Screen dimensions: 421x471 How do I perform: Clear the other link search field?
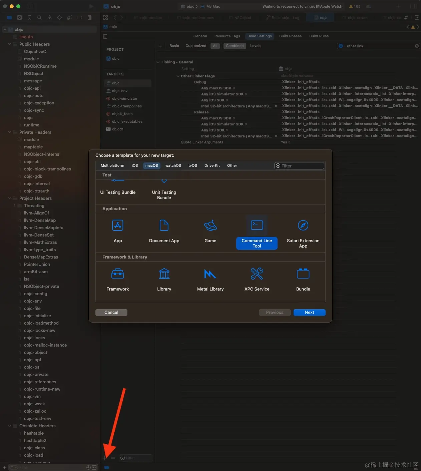[417, 46]
